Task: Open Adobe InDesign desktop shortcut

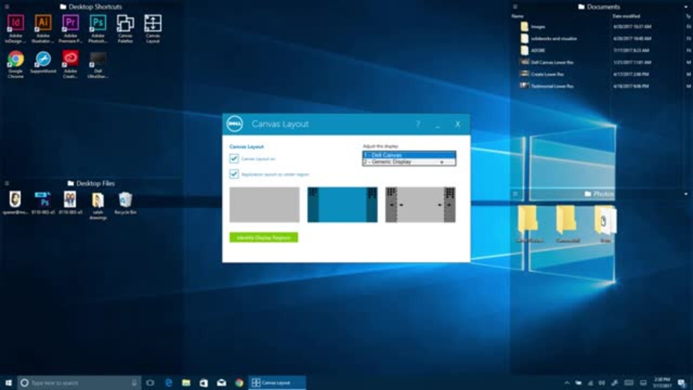Action: pyautogui.click(x=16, y=28)
